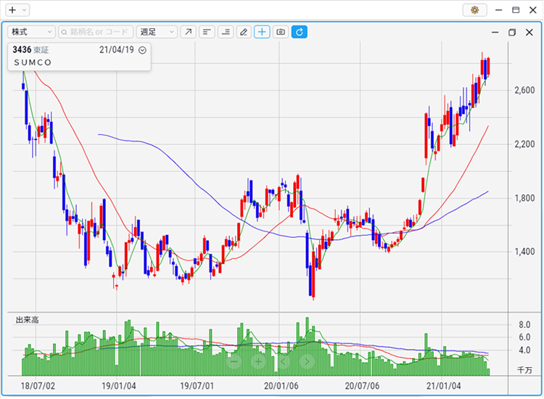
Task: Select the pencil drawing tool
Action: coord(244,32)
